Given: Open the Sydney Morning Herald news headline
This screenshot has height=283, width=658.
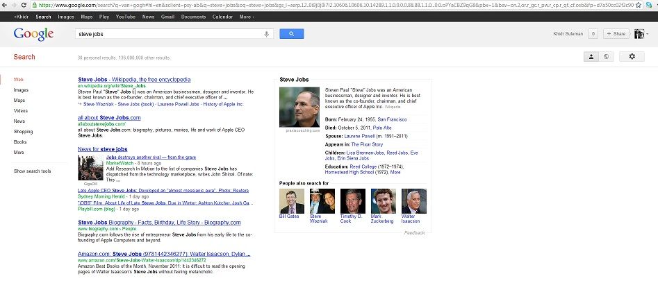Looking at the screenshot, I should (x=163, y=191).
